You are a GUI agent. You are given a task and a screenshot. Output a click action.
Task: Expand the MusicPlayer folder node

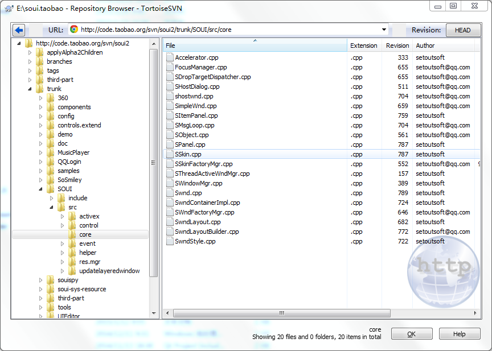point(41,152)
